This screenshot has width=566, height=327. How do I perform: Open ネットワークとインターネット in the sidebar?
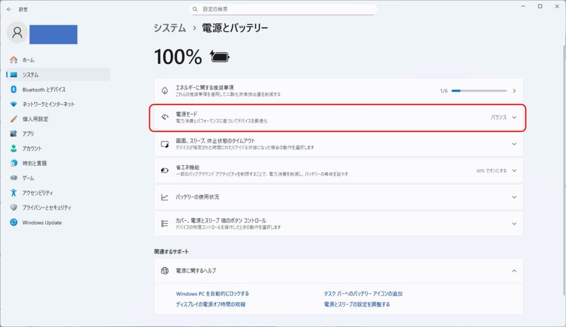(48, 104)
